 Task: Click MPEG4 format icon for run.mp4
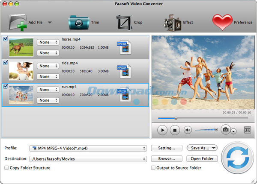[124, 95]
